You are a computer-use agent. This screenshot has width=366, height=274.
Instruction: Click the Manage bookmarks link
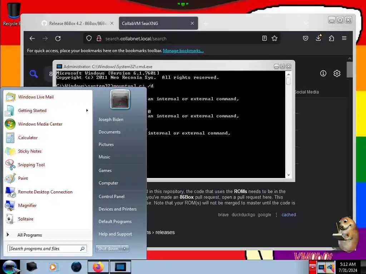(x=183, y=51)
